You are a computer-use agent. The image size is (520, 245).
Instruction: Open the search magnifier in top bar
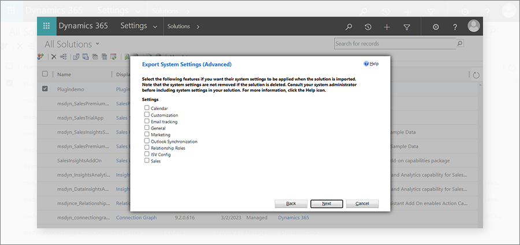pos(348,27)
